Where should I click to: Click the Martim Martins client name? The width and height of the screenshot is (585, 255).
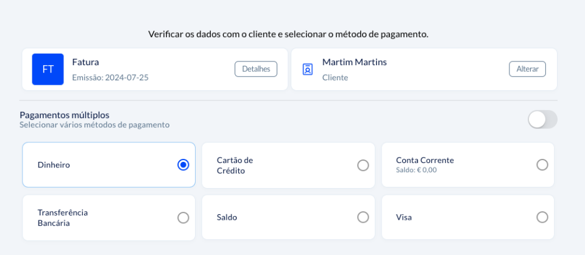click(354, 62)
